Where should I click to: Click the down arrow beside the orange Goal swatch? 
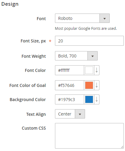pos(97,85)
